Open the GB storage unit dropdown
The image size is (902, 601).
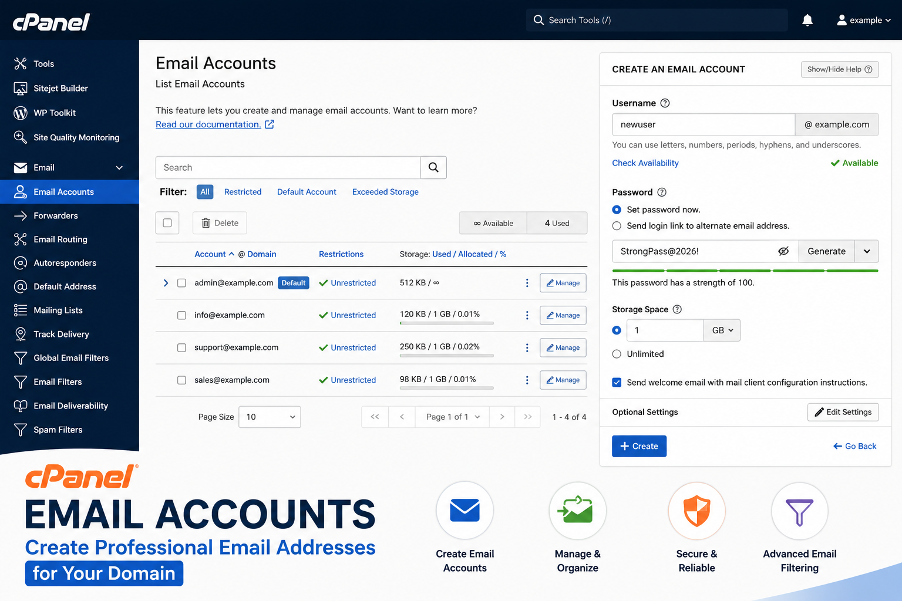(x=722, y=330)
